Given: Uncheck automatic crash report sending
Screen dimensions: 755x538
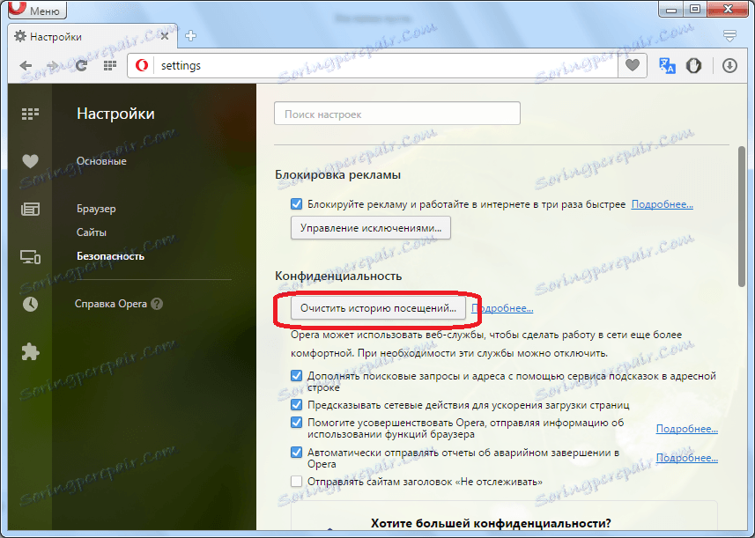Looking at the screenshot, I should coord(297,451).
